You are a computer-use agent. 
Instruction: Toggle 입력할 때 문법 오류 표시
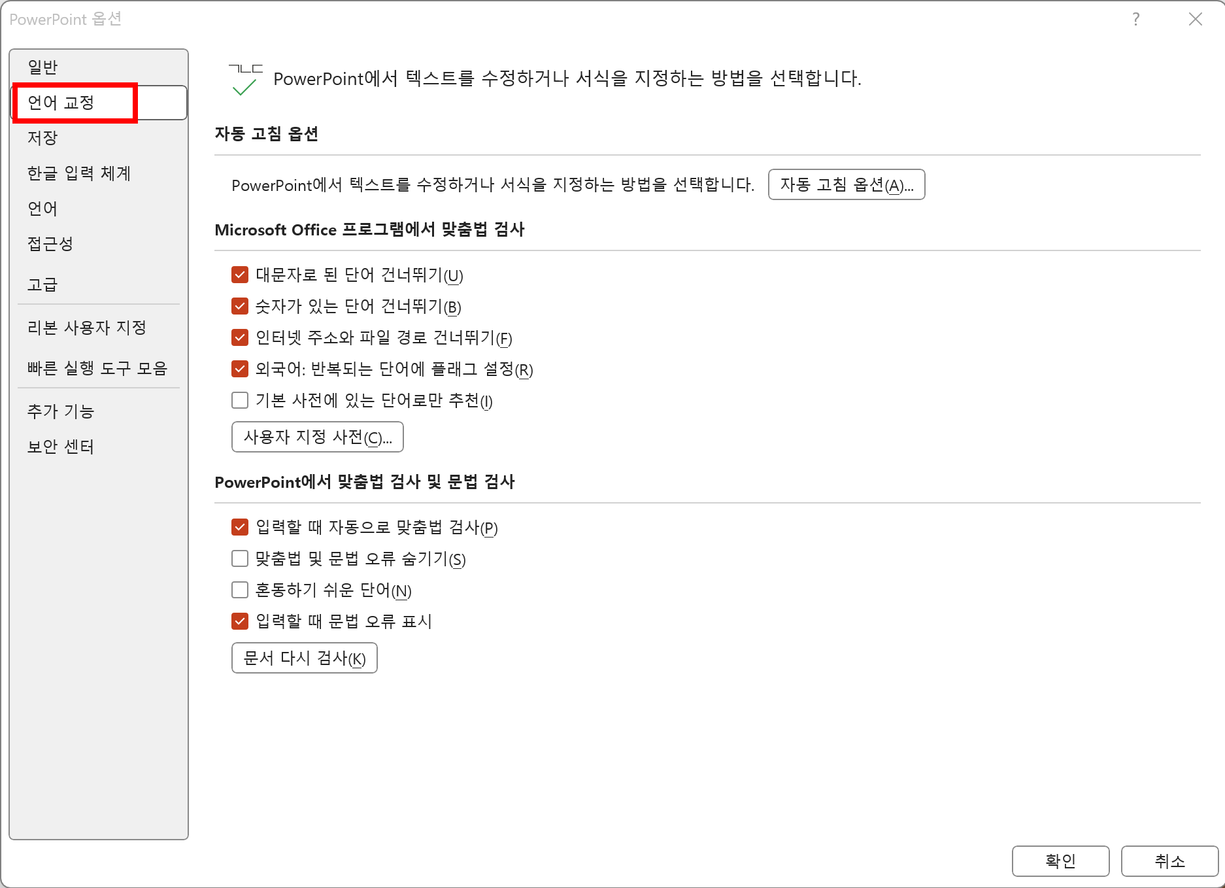click(x=240, y=621)
